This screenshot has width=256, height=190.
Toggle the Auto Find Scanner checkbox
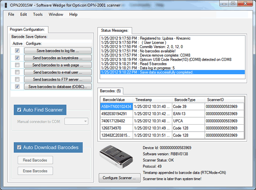click(x=19, y=110)
